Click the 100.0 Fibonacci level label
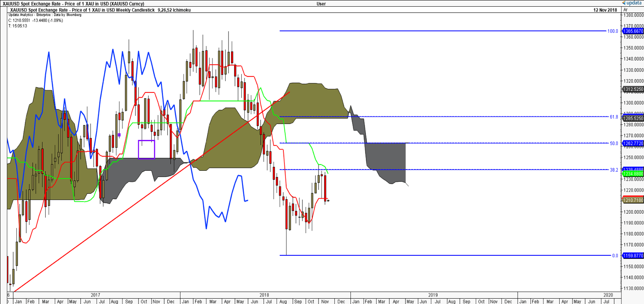This screenshot has height=304, width=644. (x=613, y=31)
